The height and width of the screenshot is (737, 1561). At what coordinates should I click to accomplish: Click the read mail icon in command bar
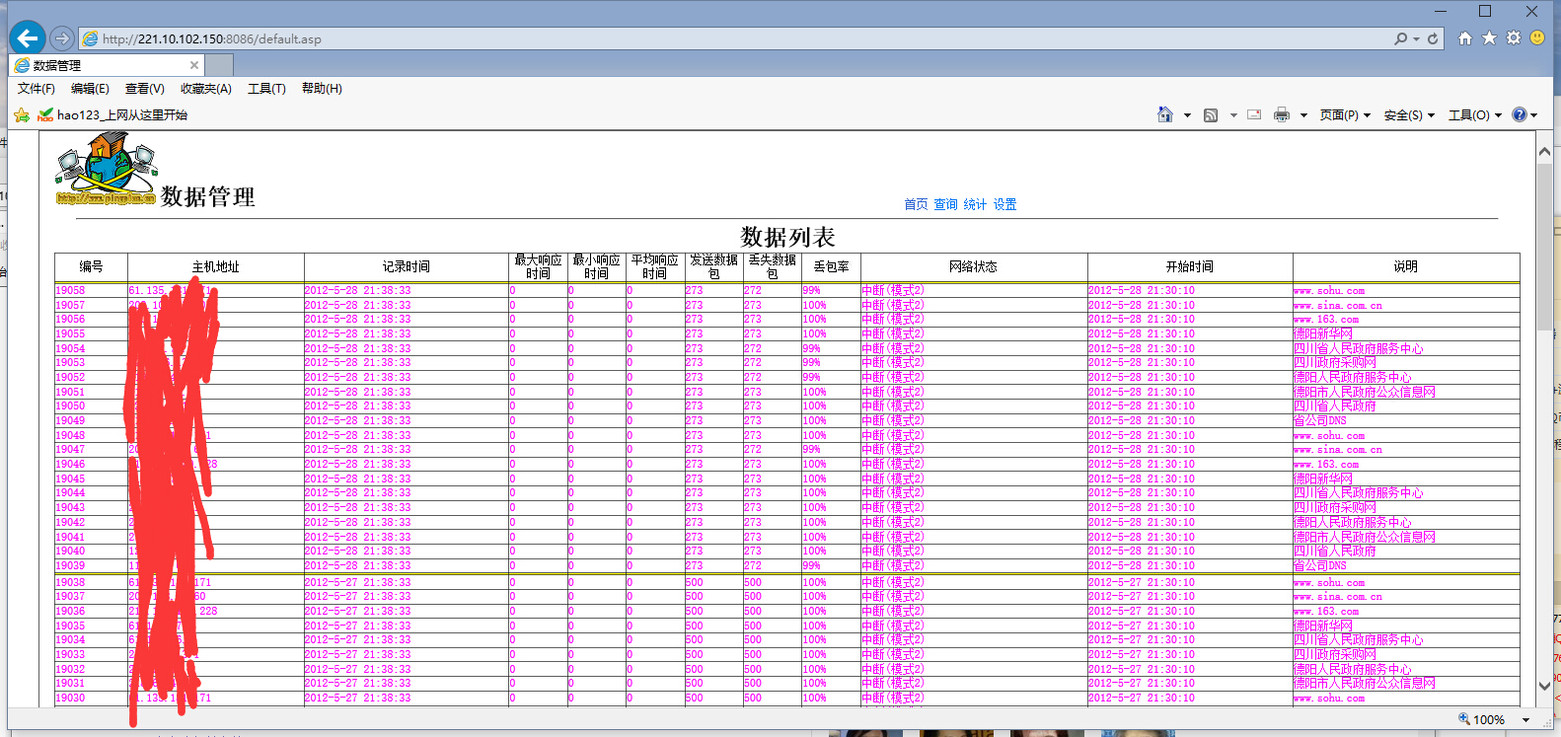click(1254, 114)
